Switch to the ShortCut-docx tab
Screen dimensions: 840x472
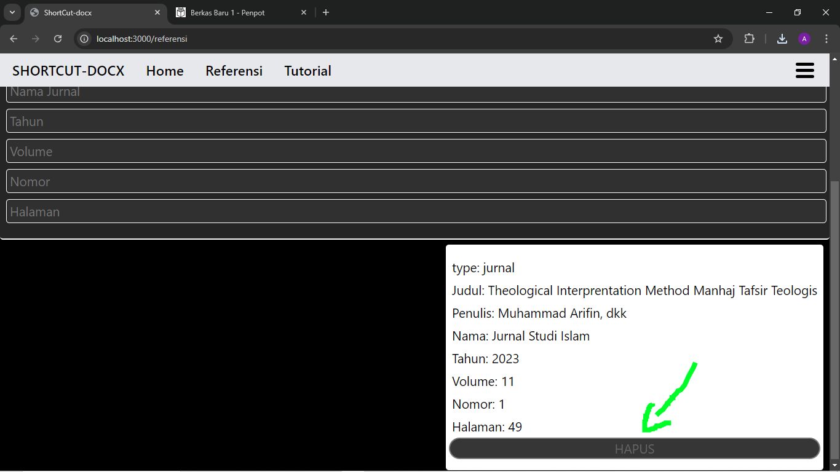96,12
